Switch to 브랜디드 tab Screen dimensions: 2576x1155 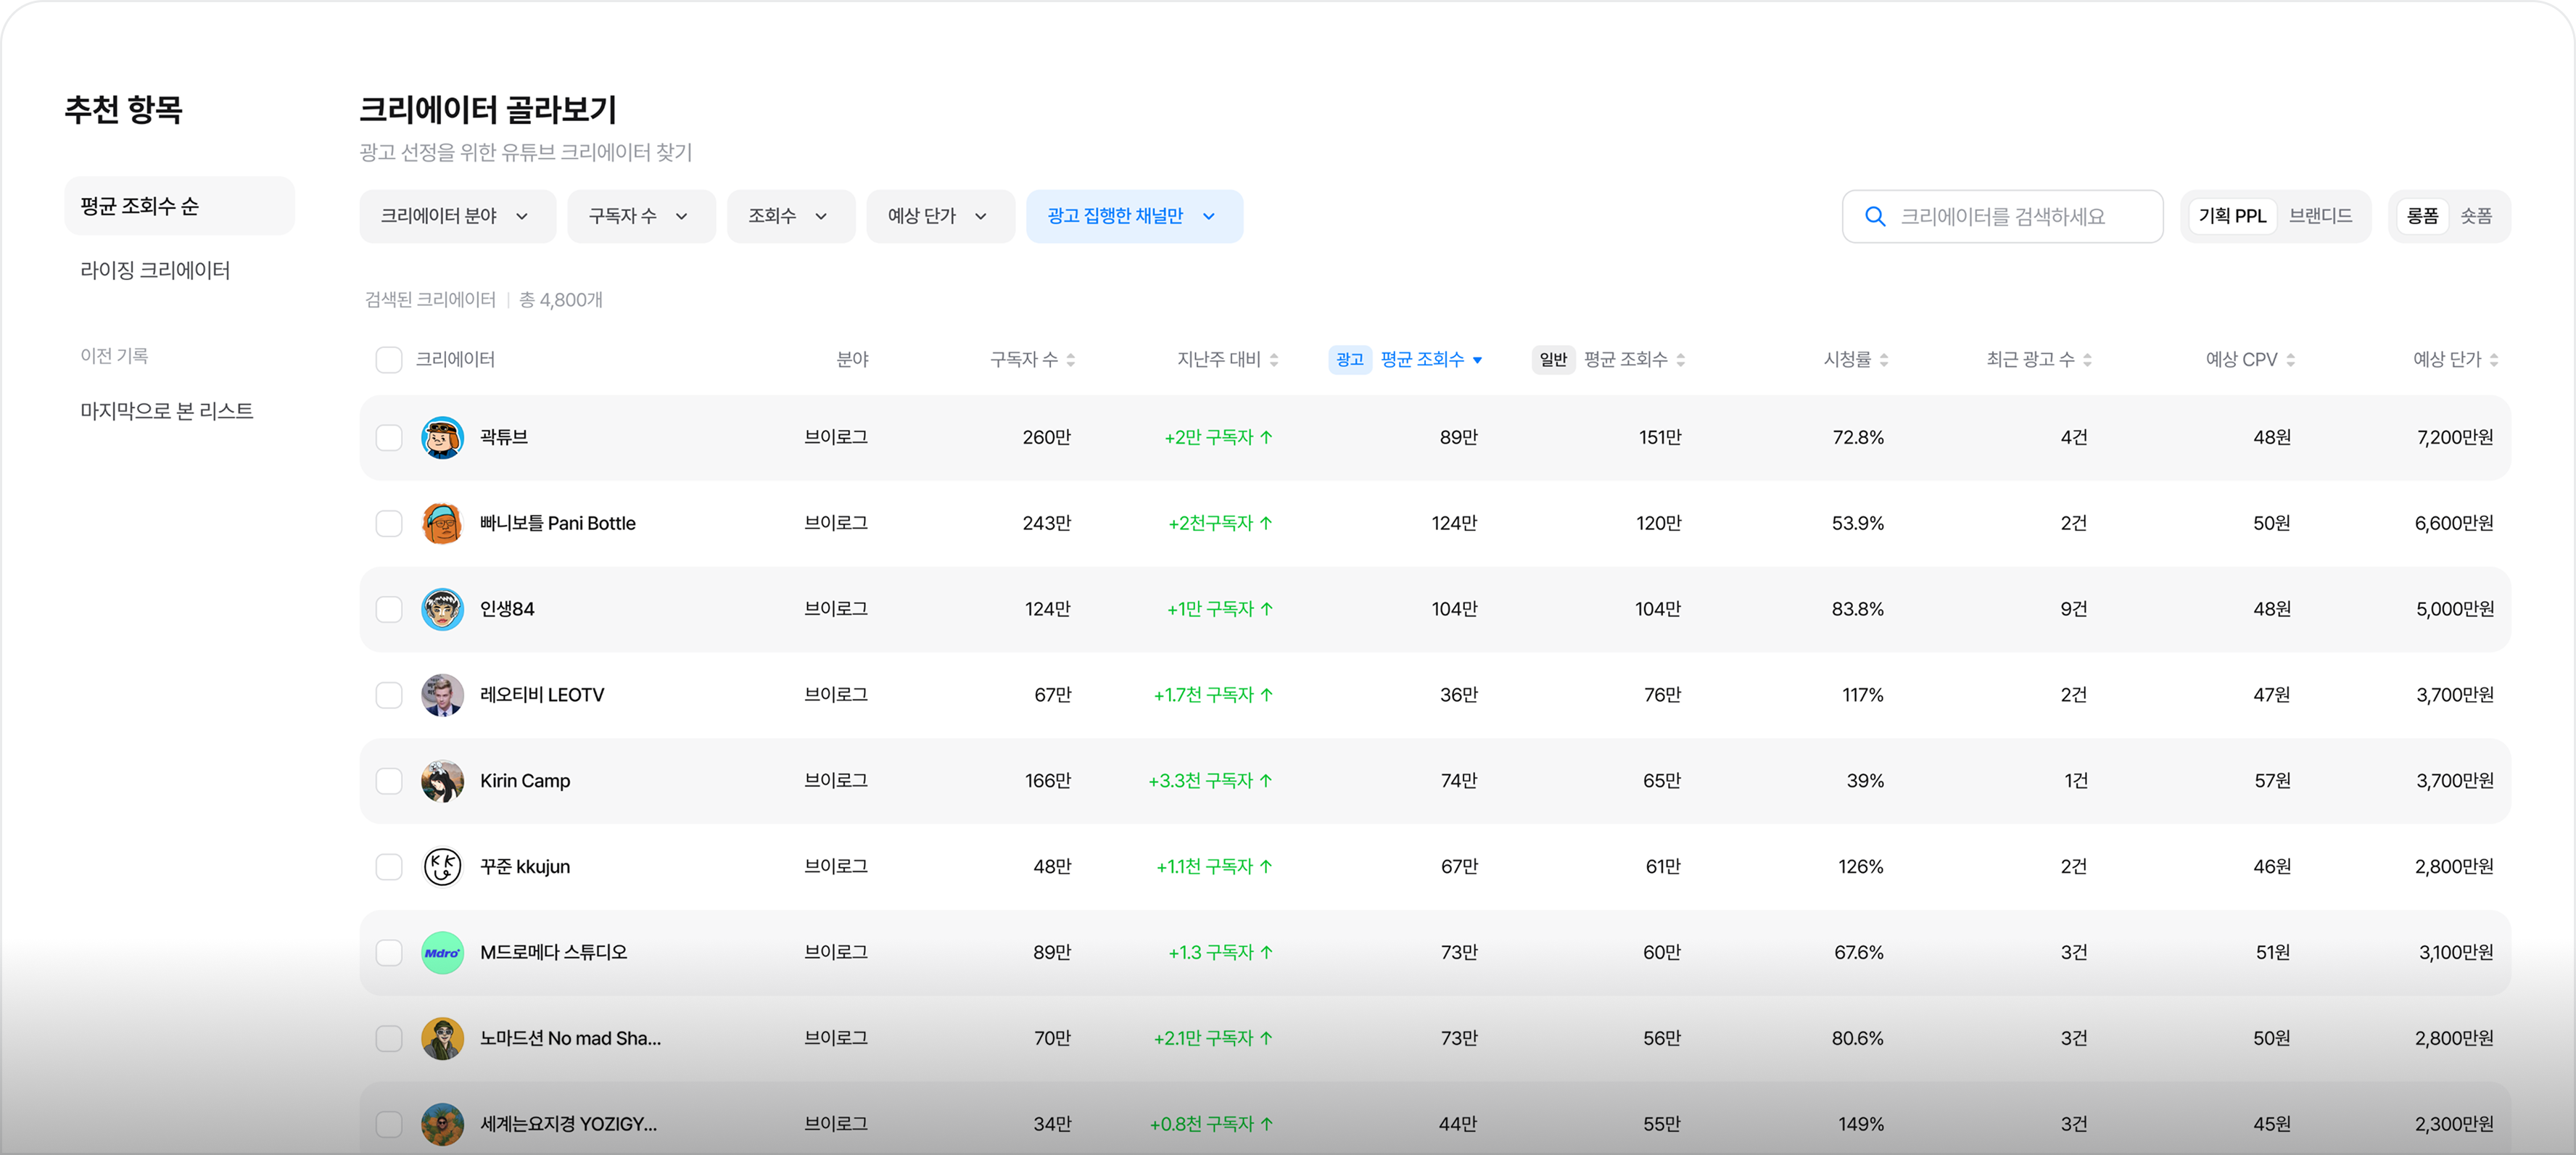pyautogui.click(x=2320, y=216)
